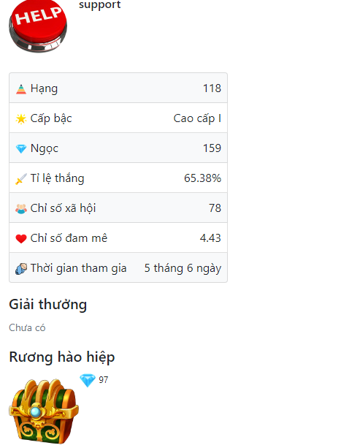Viewport: 349px width, 448px height.
Task: Select the Hạng row value 118
Action: [x=212, y=88]
